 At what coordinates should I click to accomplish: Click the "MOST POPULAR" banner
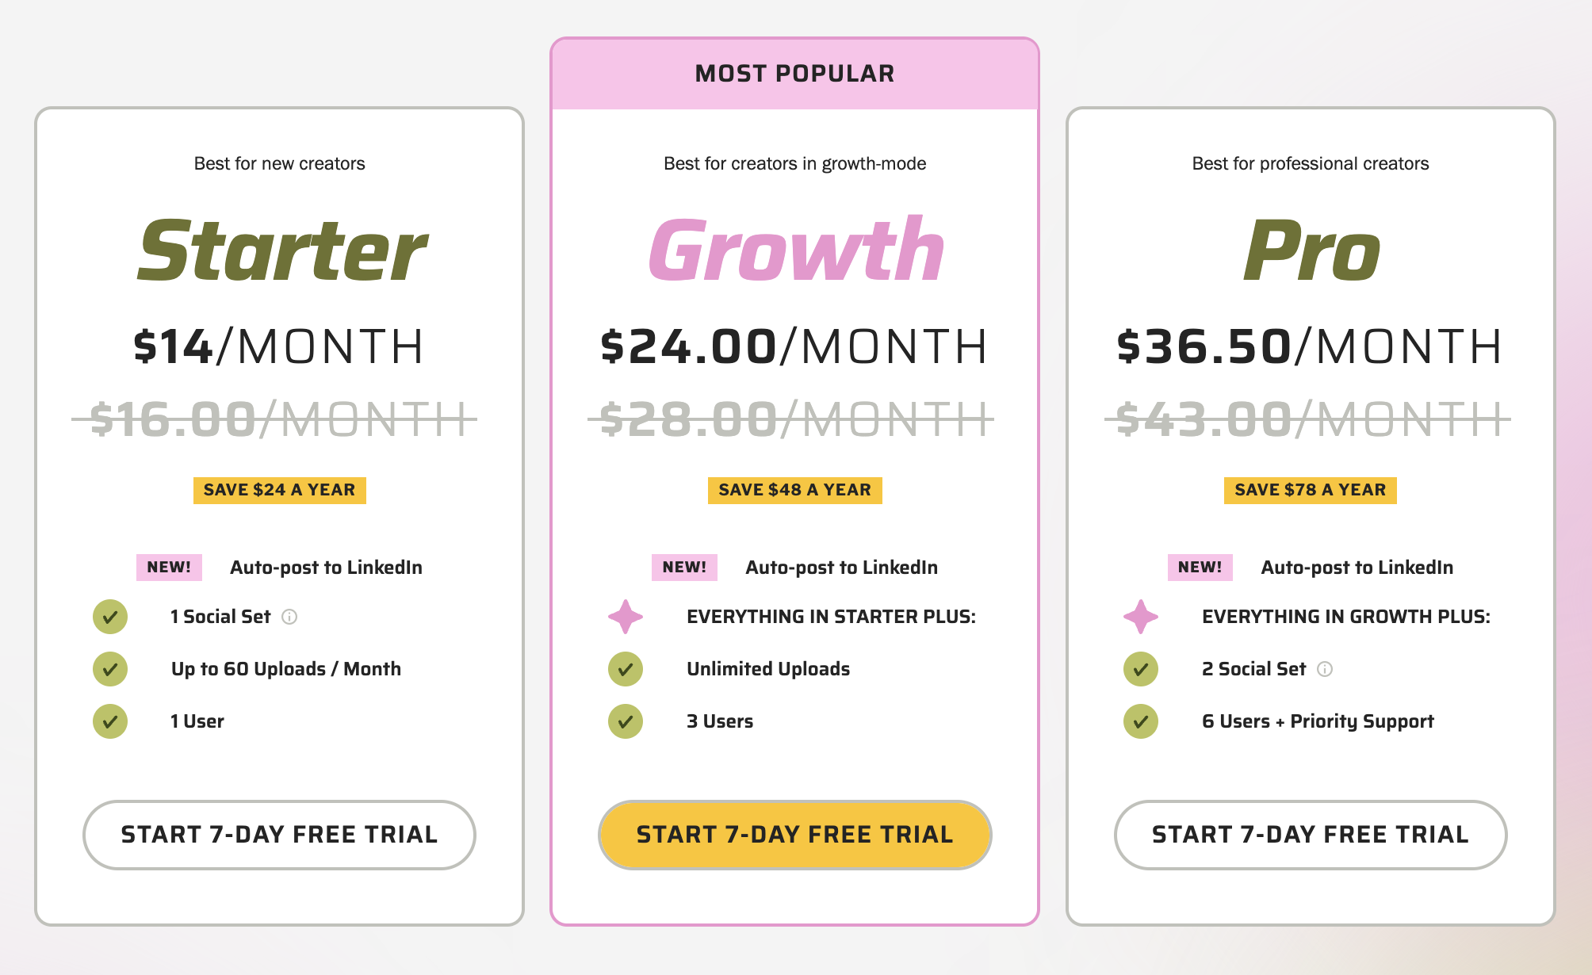(794, 72)
